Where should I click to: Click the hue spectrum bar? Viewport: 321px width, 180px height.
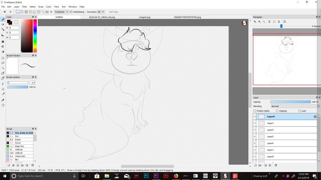(x=35, y=36)
